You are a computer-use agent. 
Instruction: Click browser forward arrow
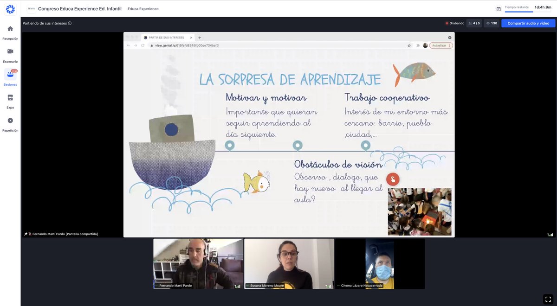[x=136, y=45]
